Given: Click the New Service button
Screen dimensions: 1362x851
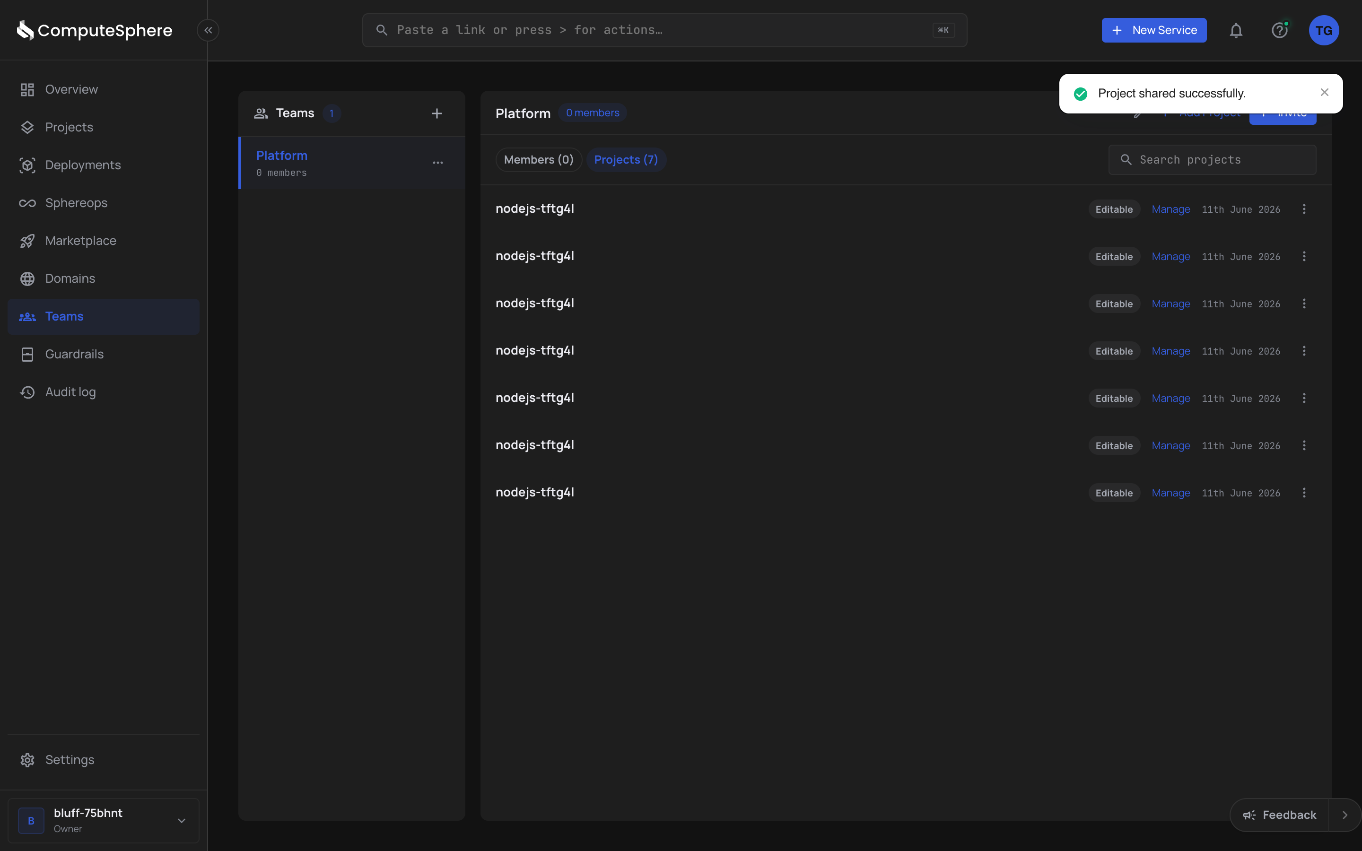Looking at the screenshot, I should (1154, 30).
